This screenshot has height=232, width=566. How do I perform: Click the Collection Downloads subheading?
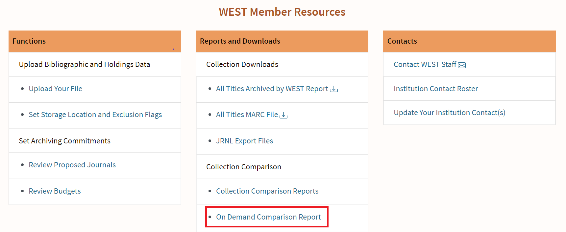coord(242,65)
